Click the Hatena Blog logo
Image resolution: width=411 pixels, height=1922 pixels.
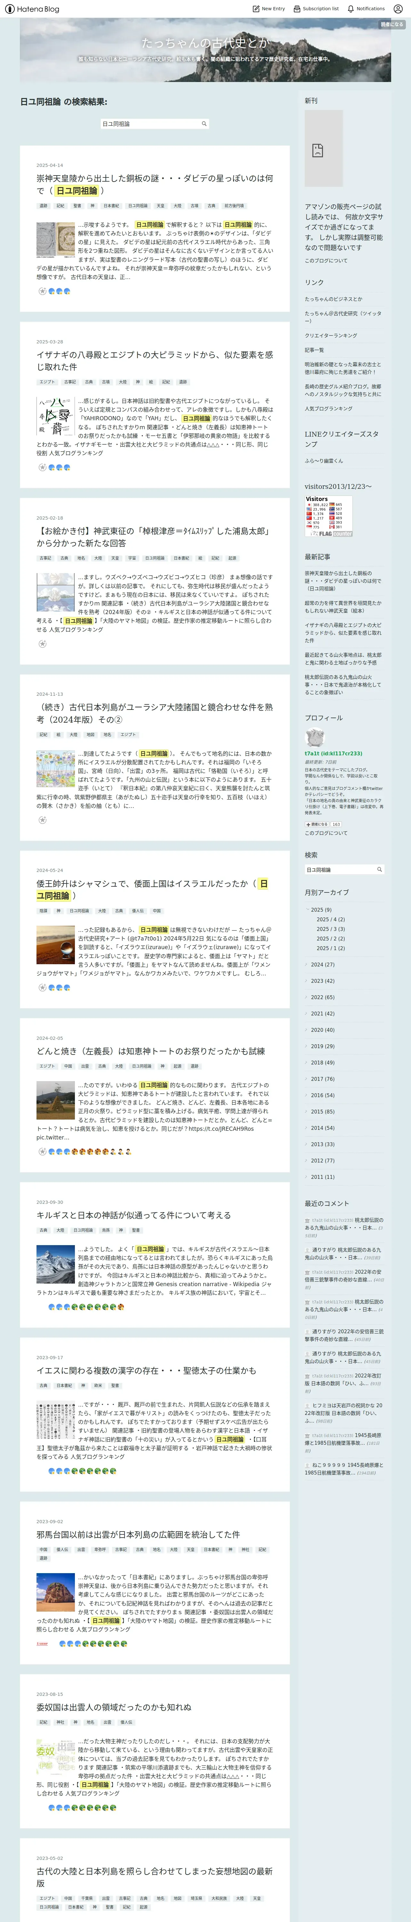(x=31, y=9)
